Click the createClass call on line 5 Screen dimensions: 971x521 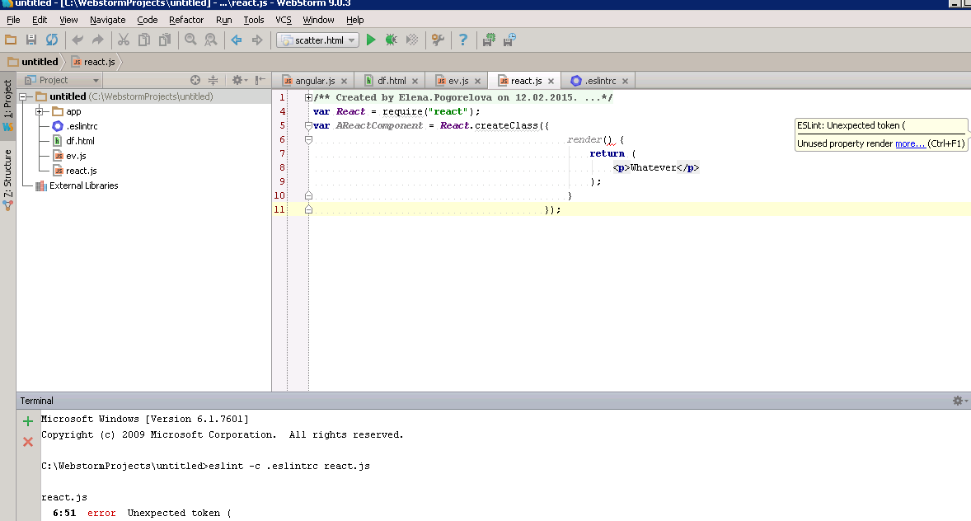[x=506, y=125]
